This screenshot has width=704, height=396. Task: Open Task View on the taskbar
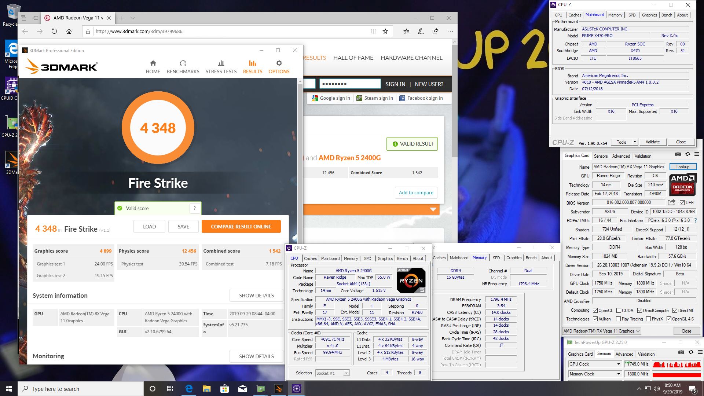tap(170, 389)
